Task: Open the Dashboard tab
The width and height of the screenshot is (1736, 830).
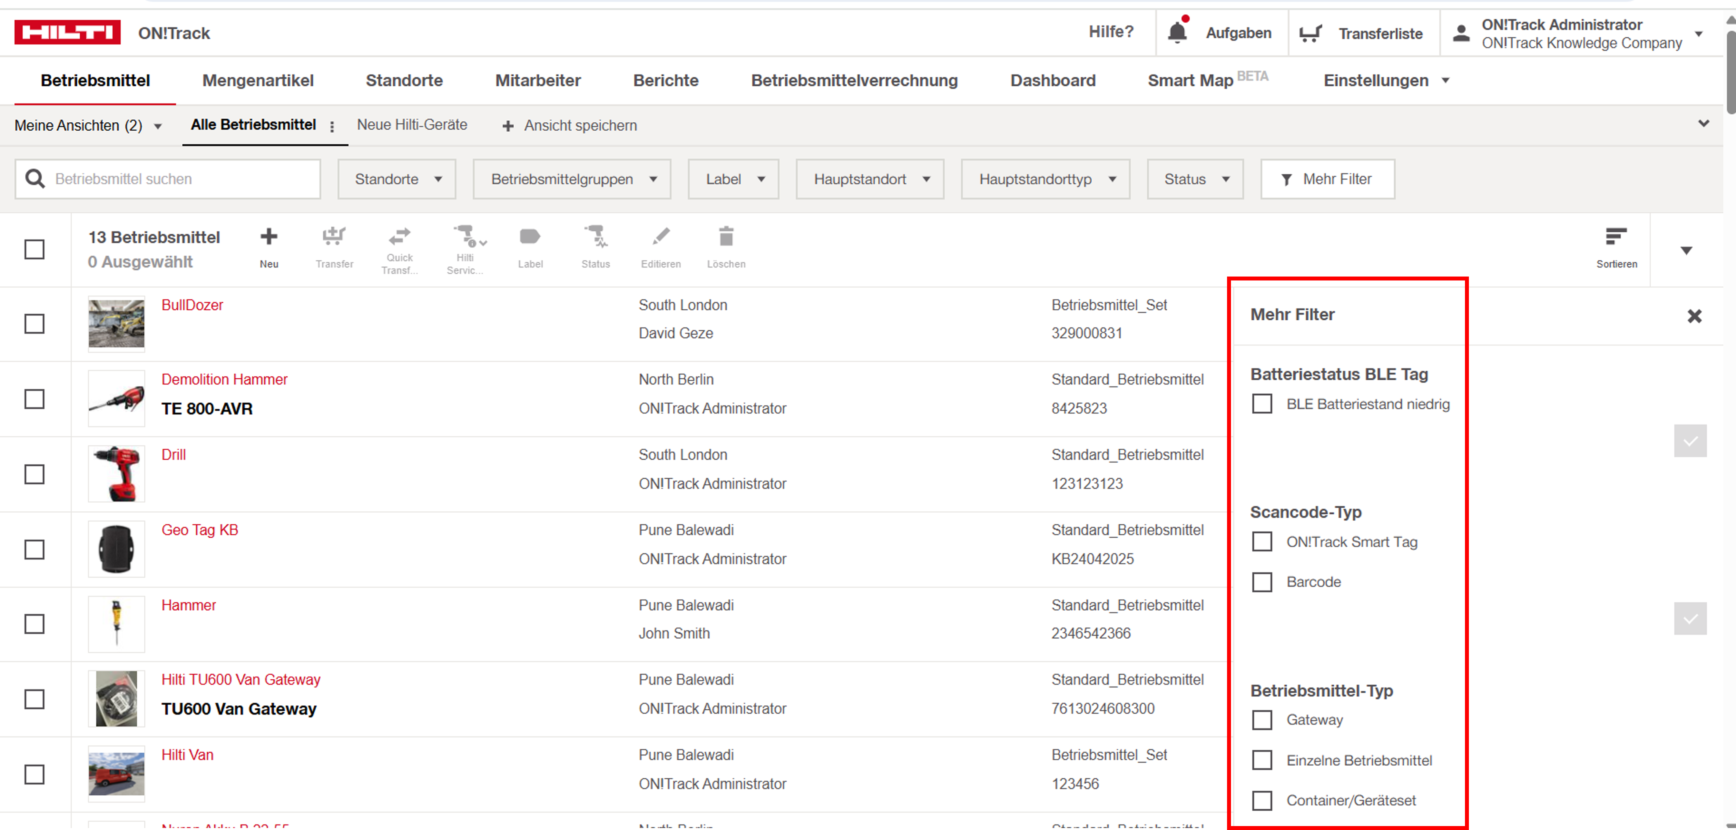Action: click(1053, 81)
